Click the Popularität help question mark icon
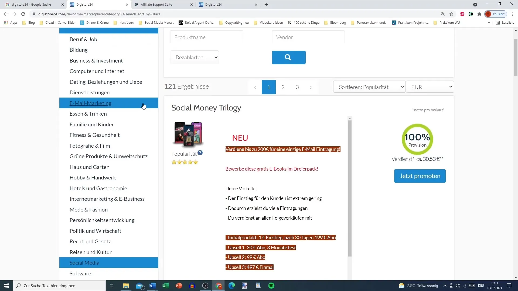Image resolution: width=518 pixels, height=291 pixels. click(200, 153)
